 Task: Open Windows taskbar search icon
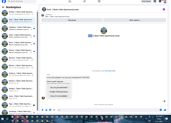point(7,119)
